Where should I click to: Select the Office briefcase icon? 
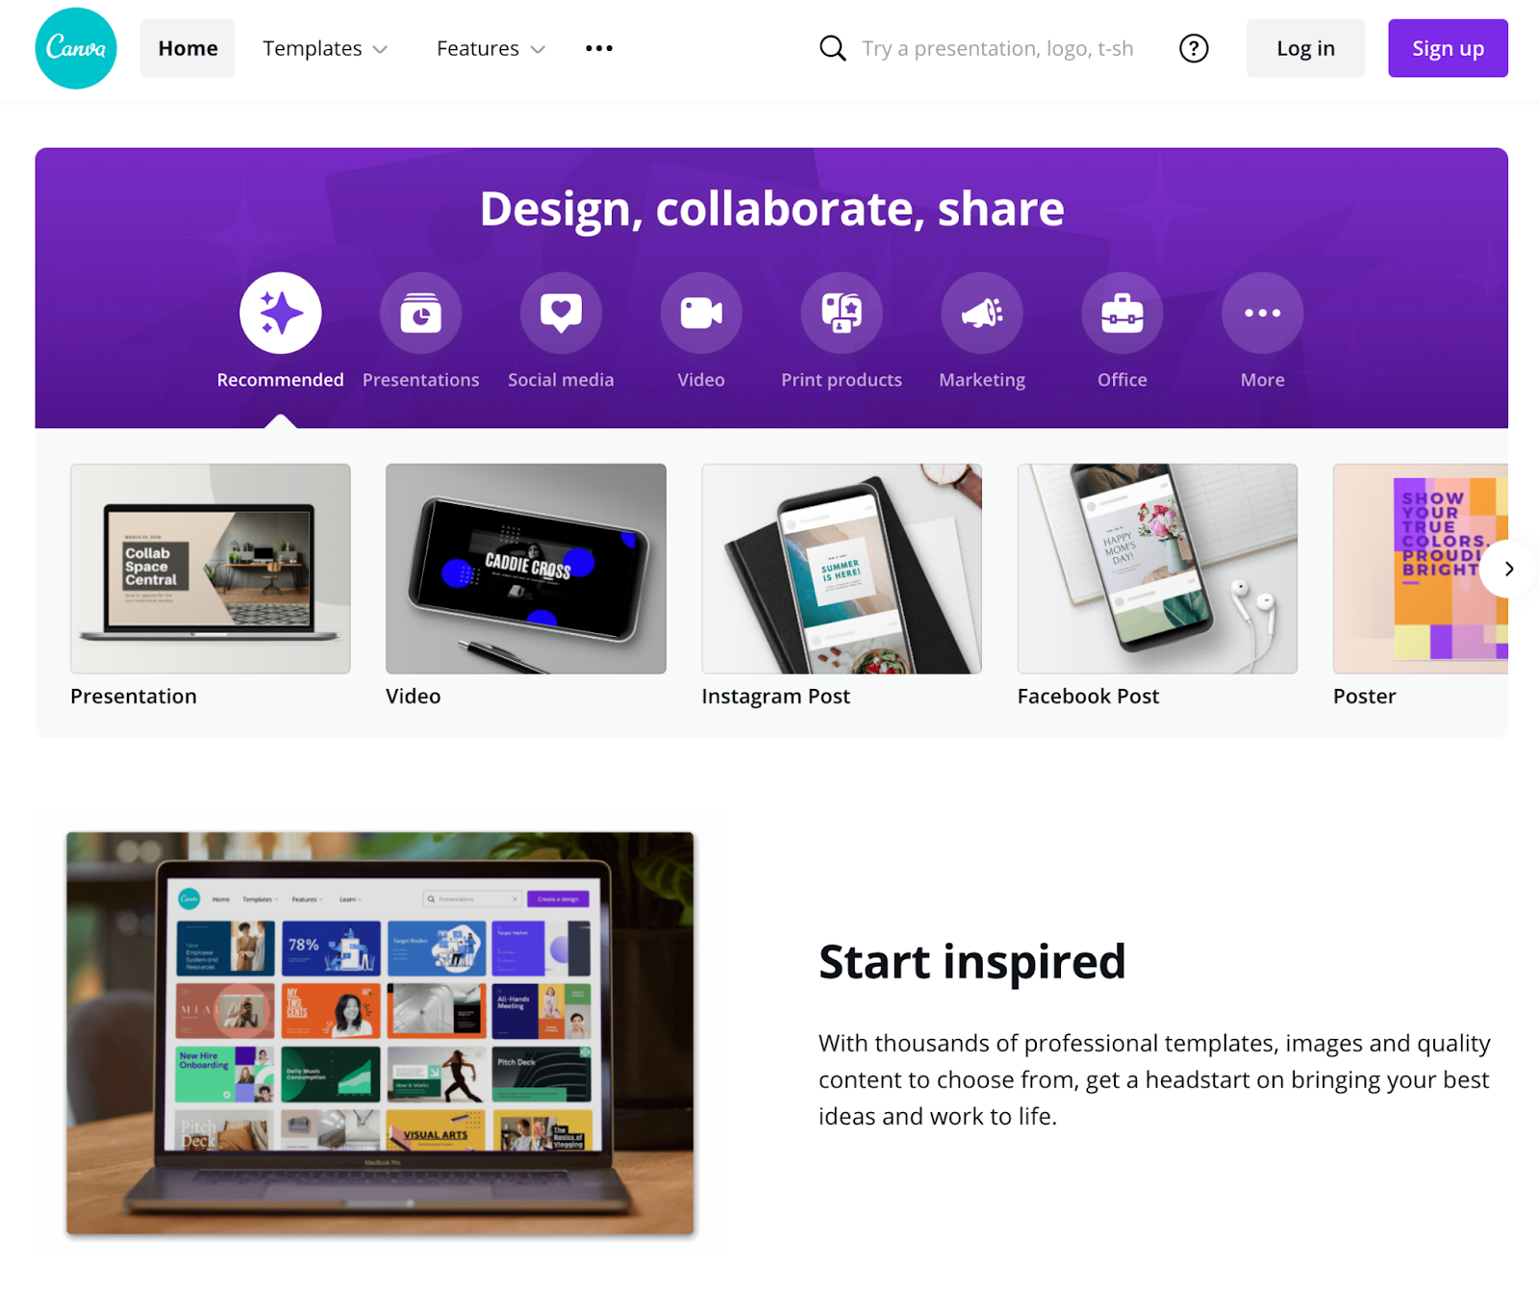click(x=1123, y=313)
